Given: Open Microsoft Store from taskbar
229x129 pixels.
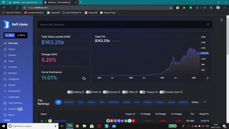Looking at the screenshot, I should [92, 126].
